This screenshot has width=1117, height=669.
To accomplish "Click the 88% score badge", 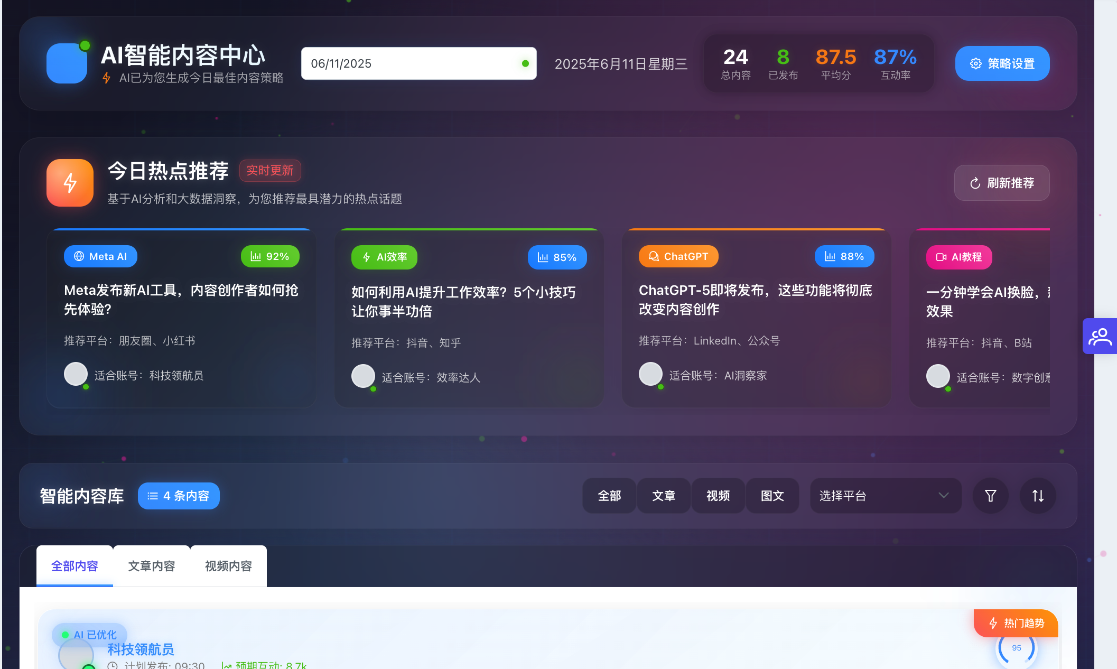I will [x=844, y=256].
